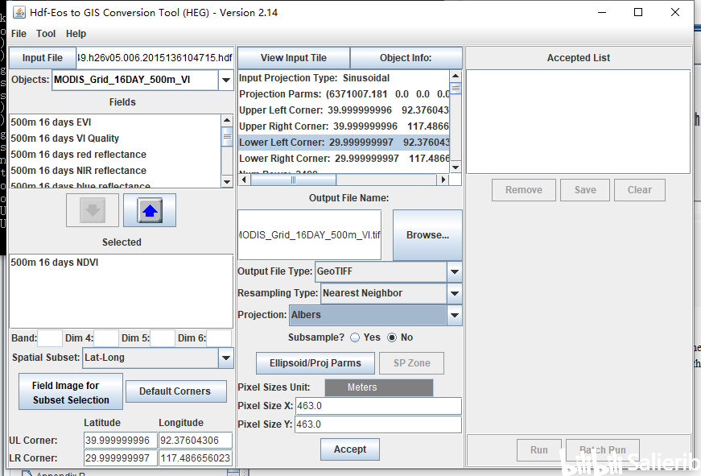Image resolution: width=701 pixels, height=476 pixels.
Task: Click the Browse button
Action: pyautogui.click(x=427, y=235)
